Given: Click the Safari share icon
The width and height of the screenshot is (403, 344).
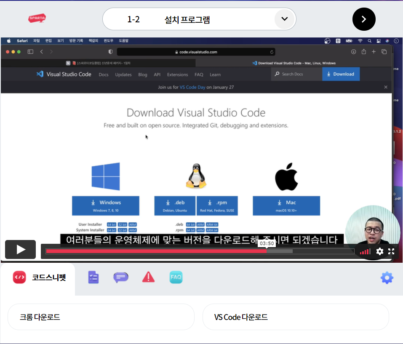Looking at the screenshot, I should (x=364, y=52).
